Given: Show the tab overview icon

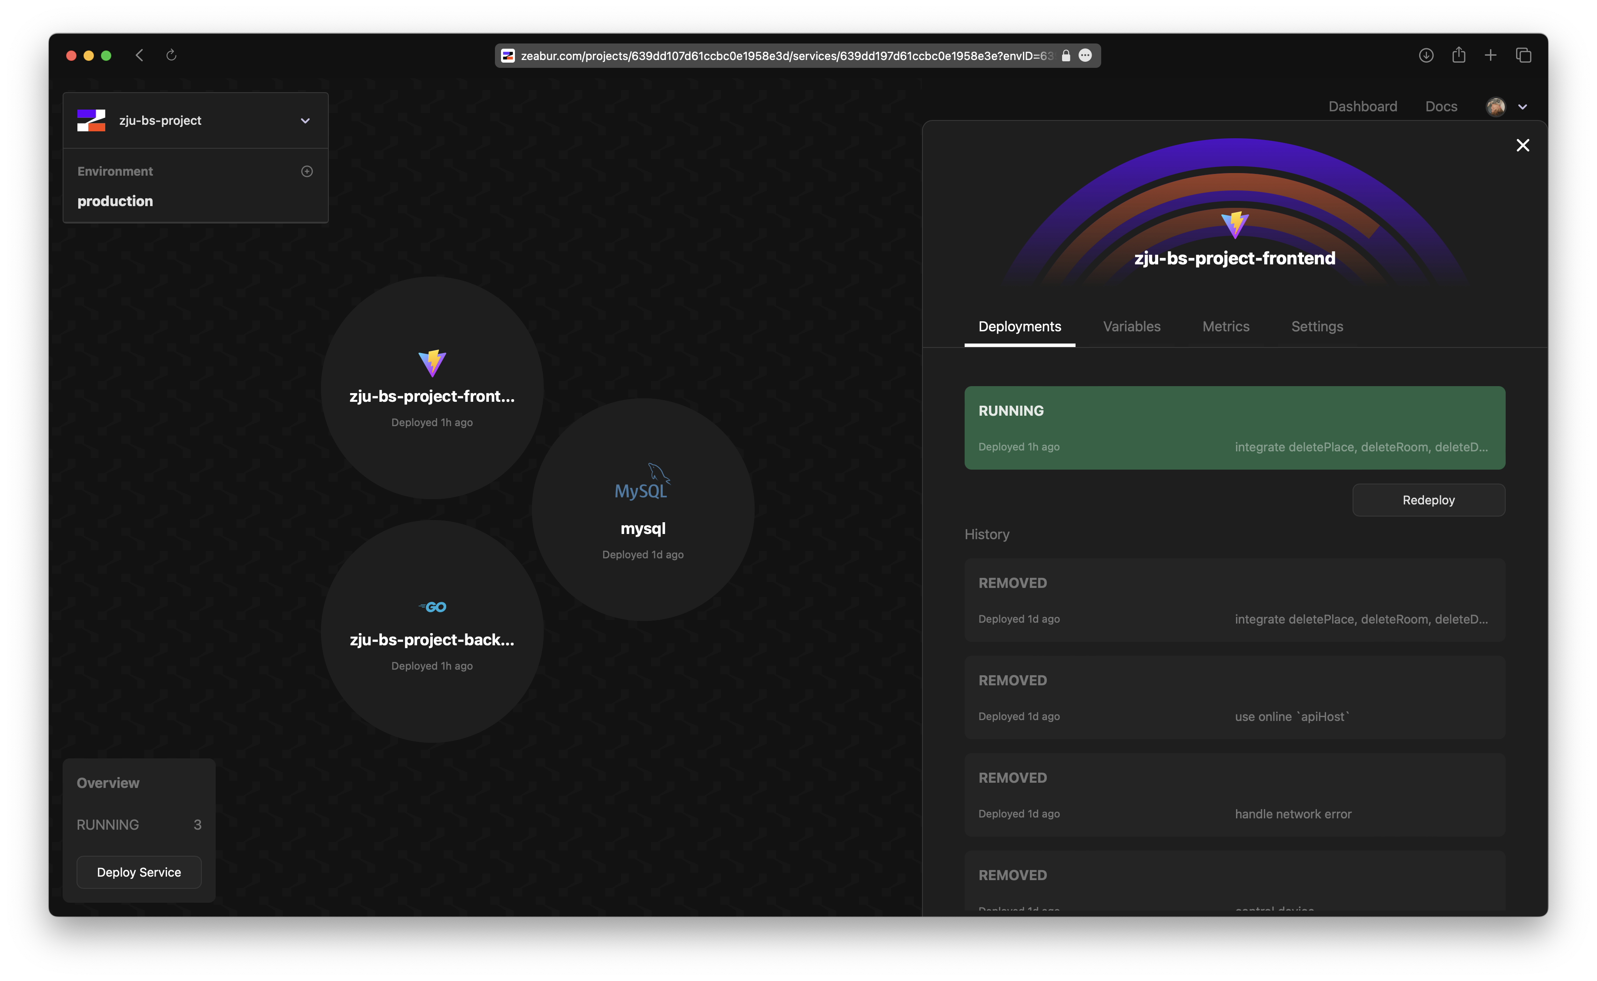Looking at the screenshot, I should point(1523,55).
